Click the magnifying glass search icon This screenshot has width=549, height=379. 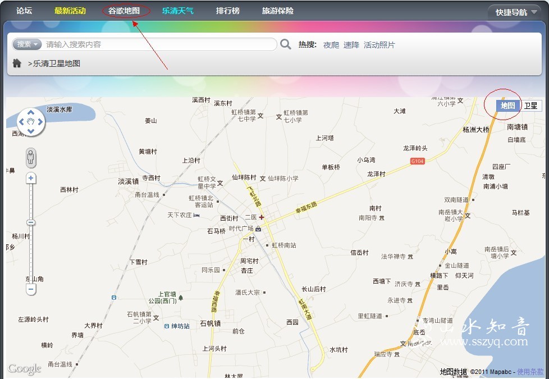(286, 44)
